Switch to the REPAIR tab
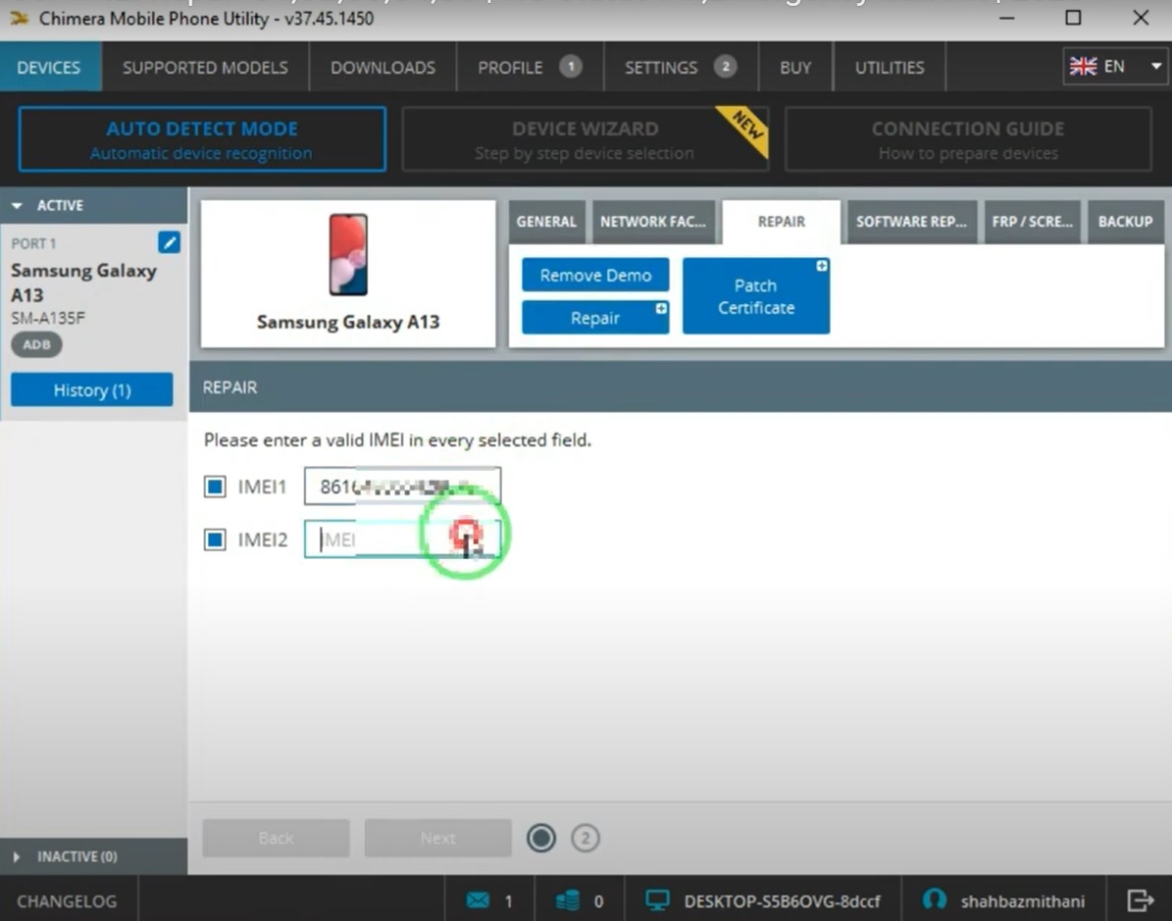 pyautogui.click(x=781, y=222)
